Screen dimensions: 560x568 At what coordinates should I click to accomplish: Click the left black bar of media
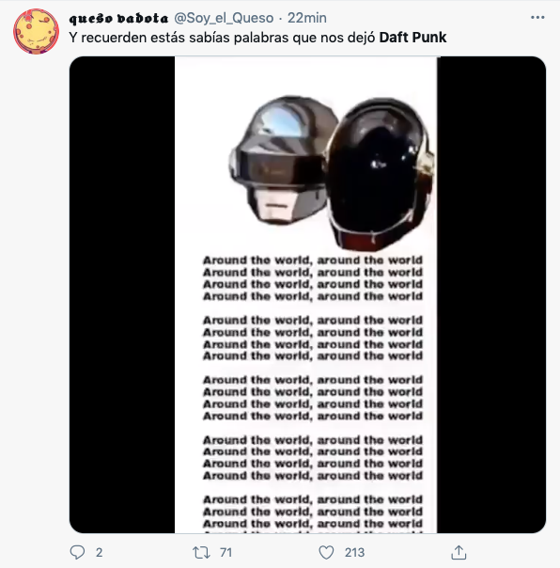pos(122,294)
